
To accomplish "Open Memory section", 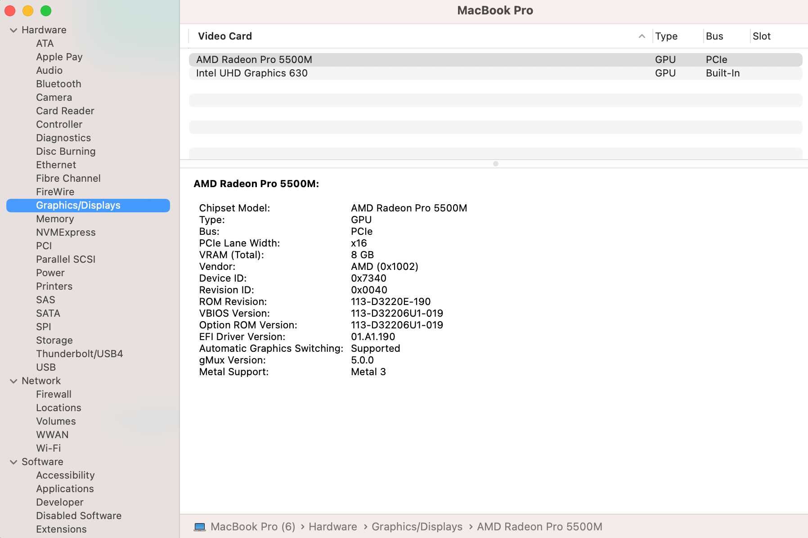I will (55, 219).
